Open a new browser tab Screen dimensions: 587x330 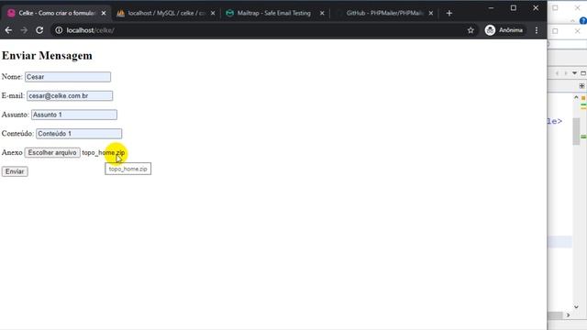pyautogui.click(x=449, y=13)
